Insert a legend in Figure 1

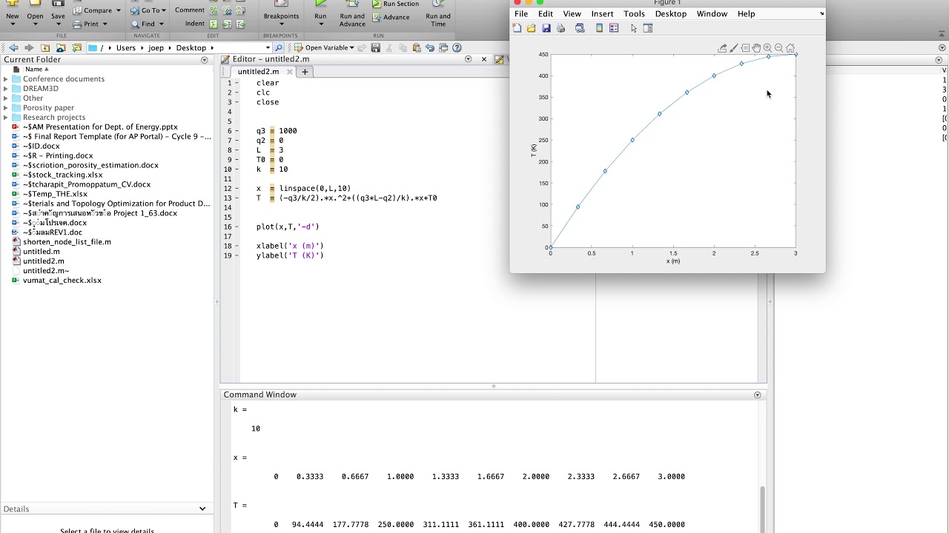coord(614,28)
